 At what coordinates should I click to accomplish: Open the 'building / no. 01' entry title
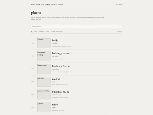point(61,53)
